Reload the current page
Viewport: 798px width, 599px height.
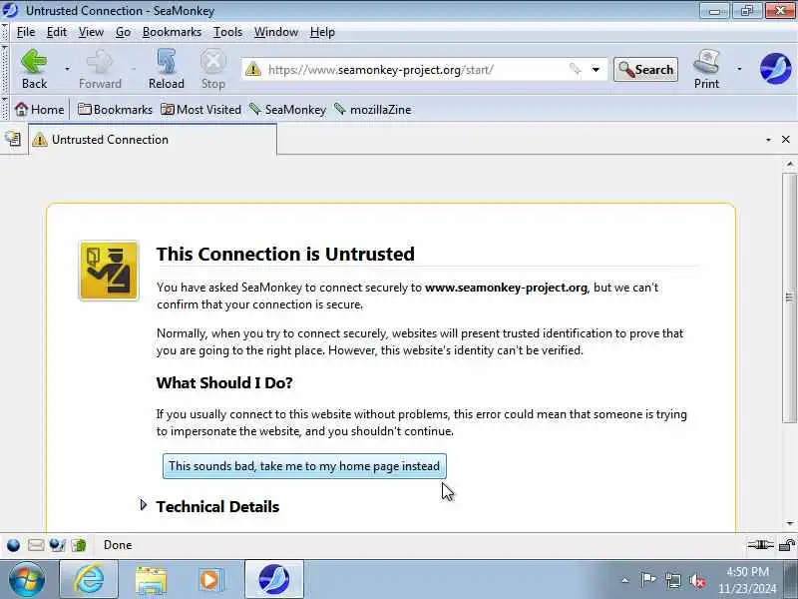[167, 69]
